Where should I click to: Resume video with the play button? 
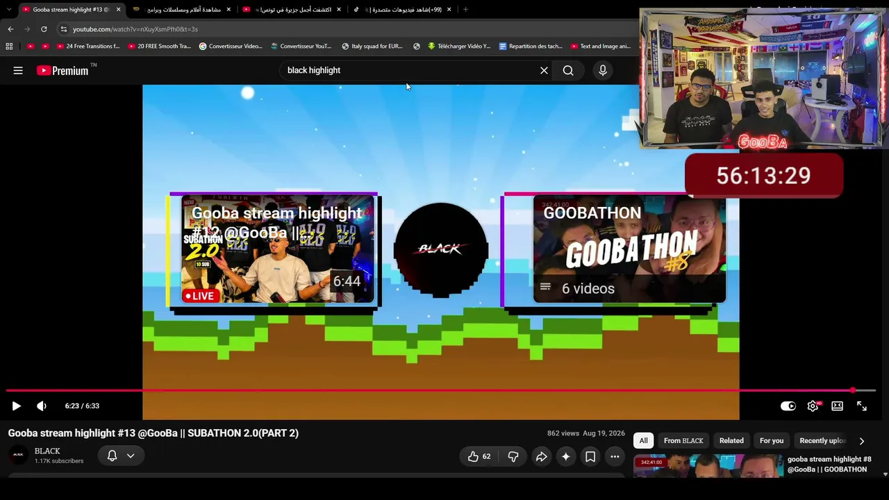coord(17,406)
